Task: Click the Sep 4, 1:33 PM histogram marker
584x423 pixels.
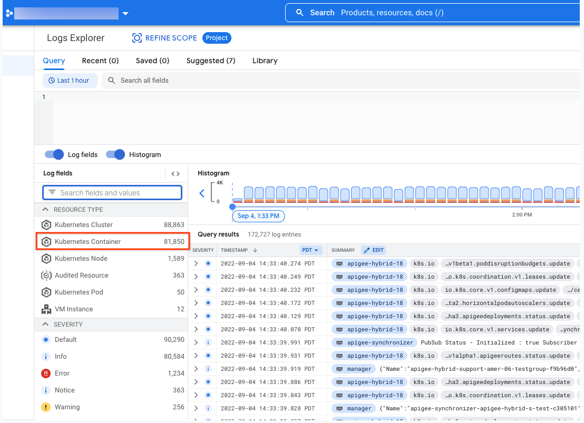Action: tap(258, 216)
